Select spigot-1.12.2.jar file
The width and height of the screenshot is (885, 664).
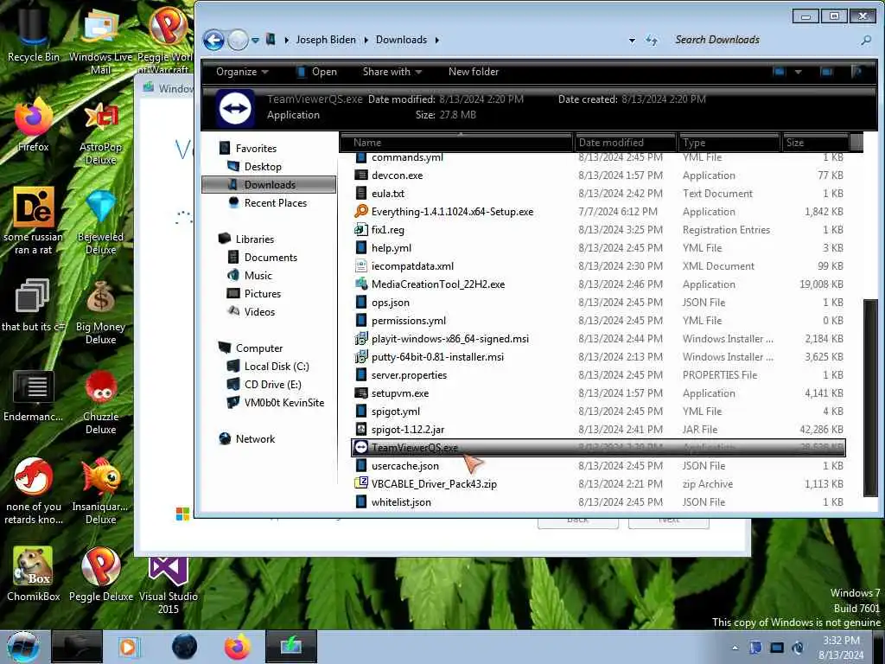tap(408, 430)
